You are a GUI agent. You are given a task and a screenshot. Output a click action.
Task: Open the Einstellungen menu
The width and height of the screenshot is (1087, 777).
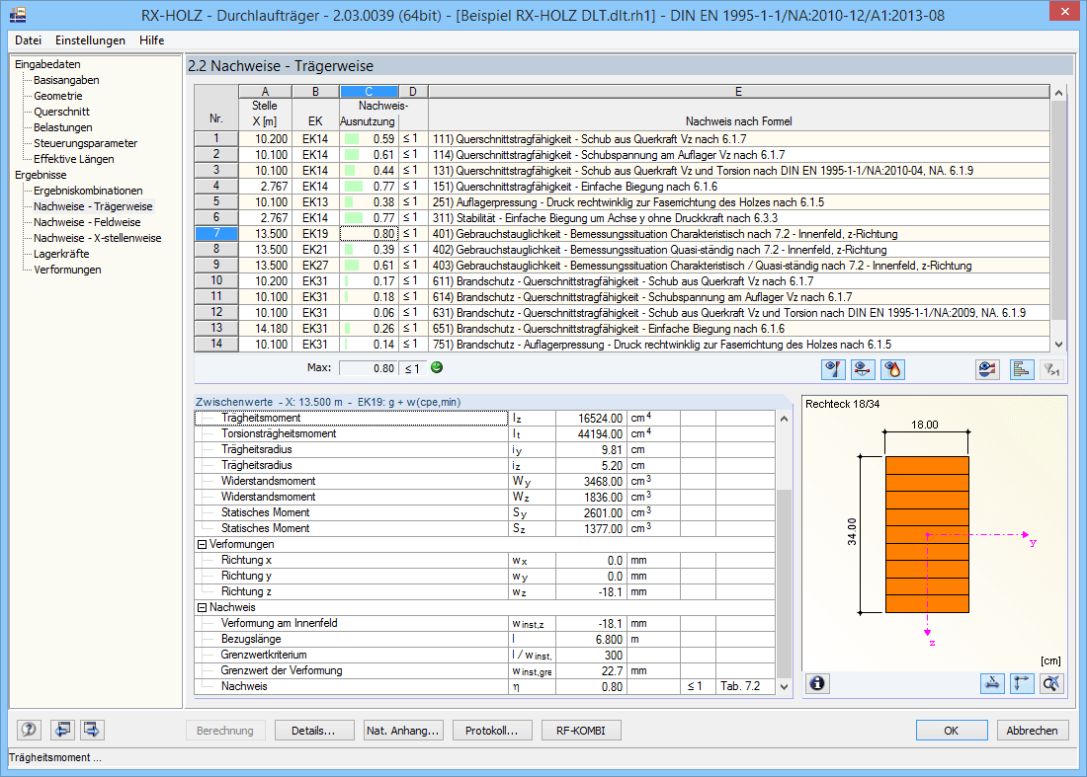pos(90,40)
